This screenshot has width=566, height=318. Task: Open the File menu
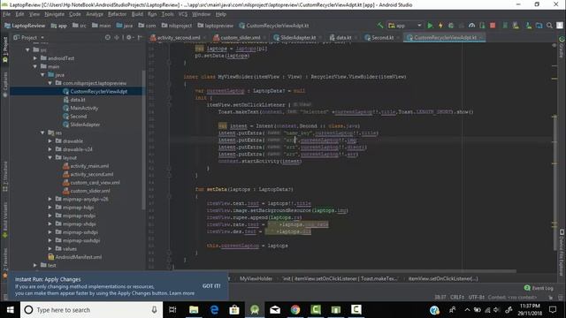7,14
